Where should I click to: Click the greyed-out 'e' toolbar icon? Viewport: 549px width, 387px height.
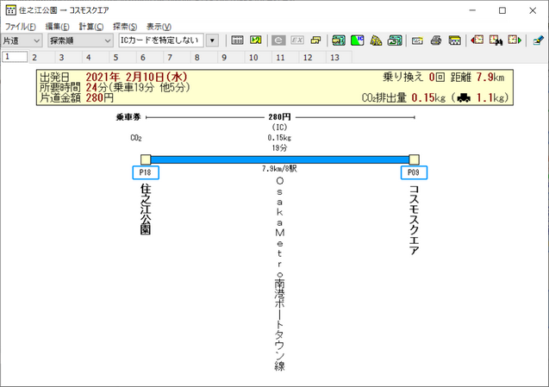[278, 41]
